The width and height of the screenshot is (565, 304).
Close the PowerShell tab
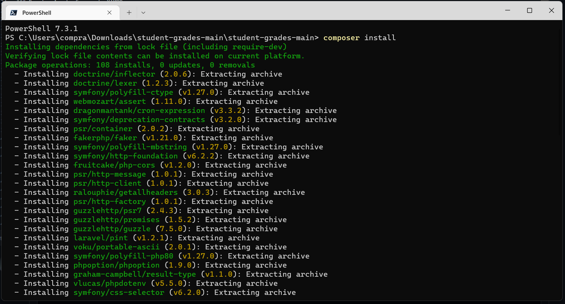[109, 13]
